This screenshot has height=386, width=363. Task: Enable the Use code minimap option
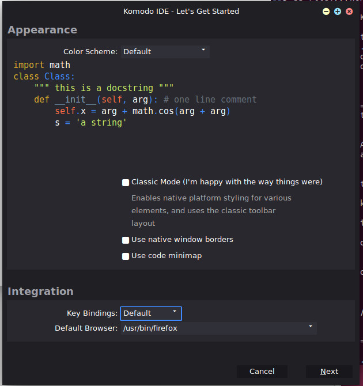point(126,256)
